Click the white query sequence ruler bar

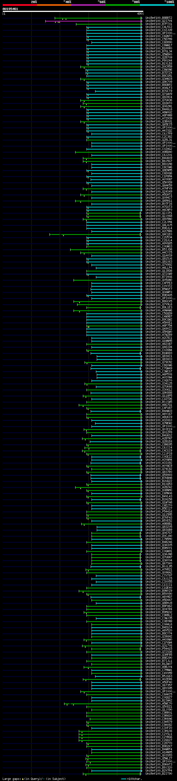click(73, 12)
